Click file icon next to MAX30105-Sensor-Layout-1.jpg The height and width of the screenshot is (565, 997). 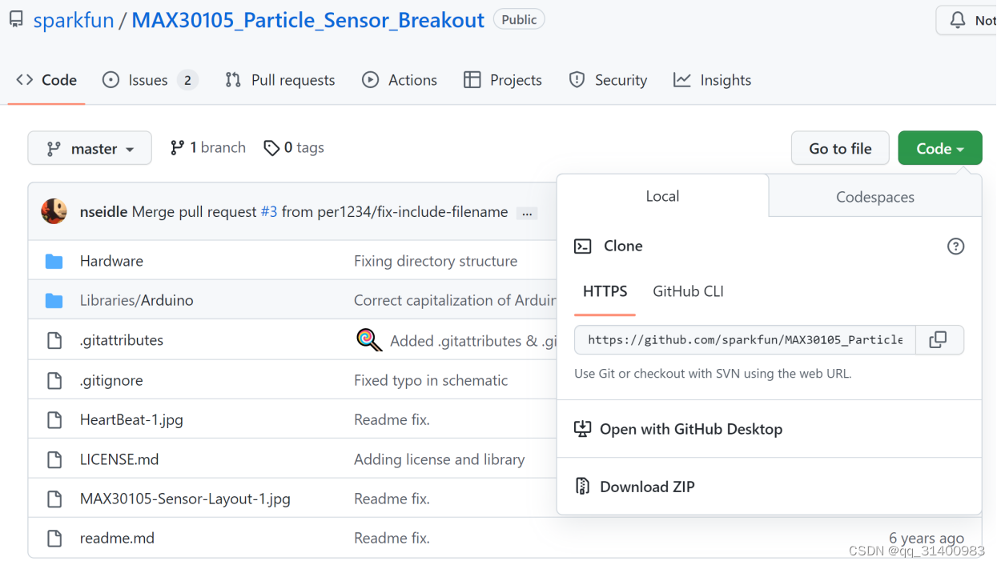[x=54, y=499]
